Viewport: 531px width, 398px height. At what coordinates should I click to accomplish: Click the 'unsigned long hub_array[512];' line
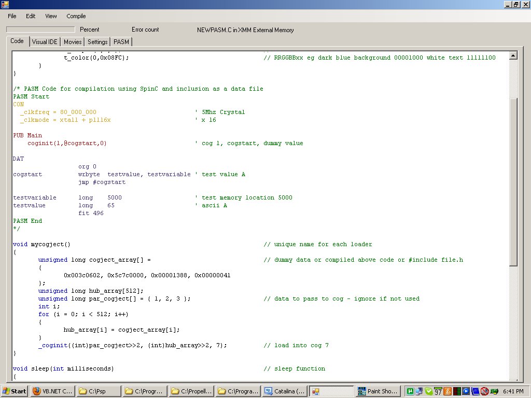[91, 291]
